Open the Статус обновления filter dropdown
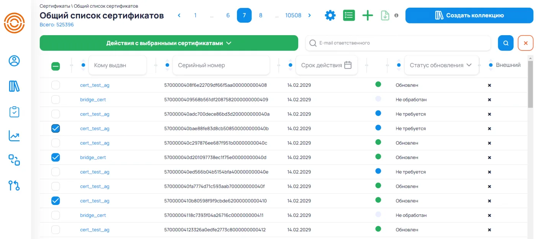The height and width of the screenshot is (239, 536). [441, 65]
